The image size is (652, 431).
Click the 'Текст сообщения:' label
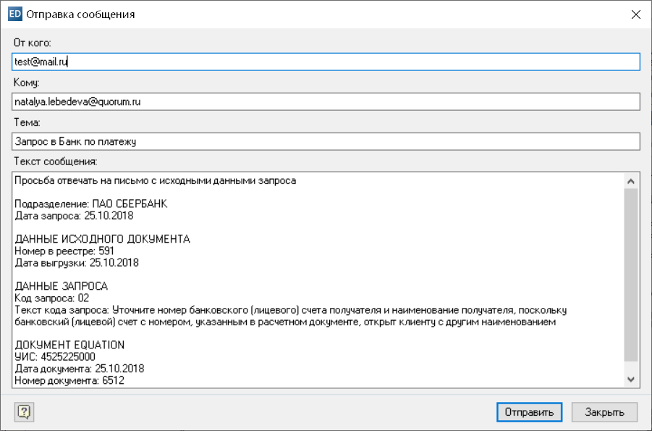point(55,160)
